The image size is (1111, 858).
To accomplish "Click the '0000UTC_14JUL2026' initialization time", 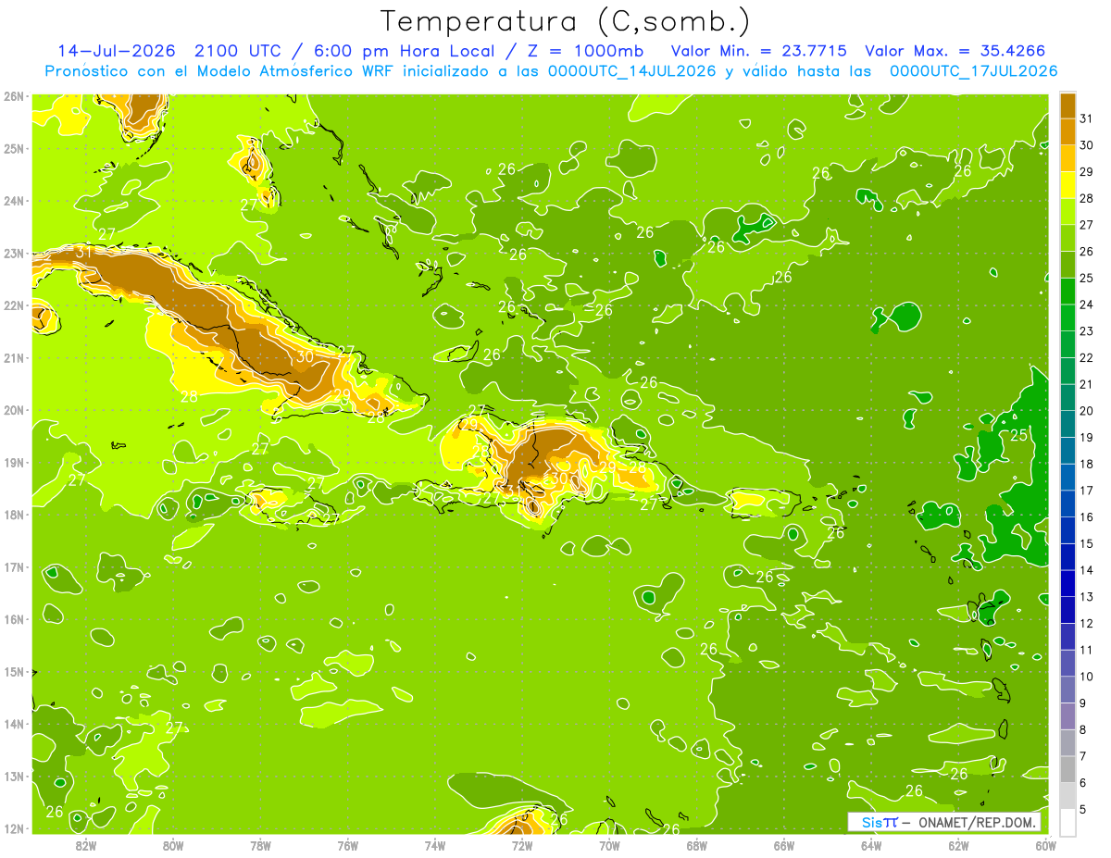I will click(631, 70).
